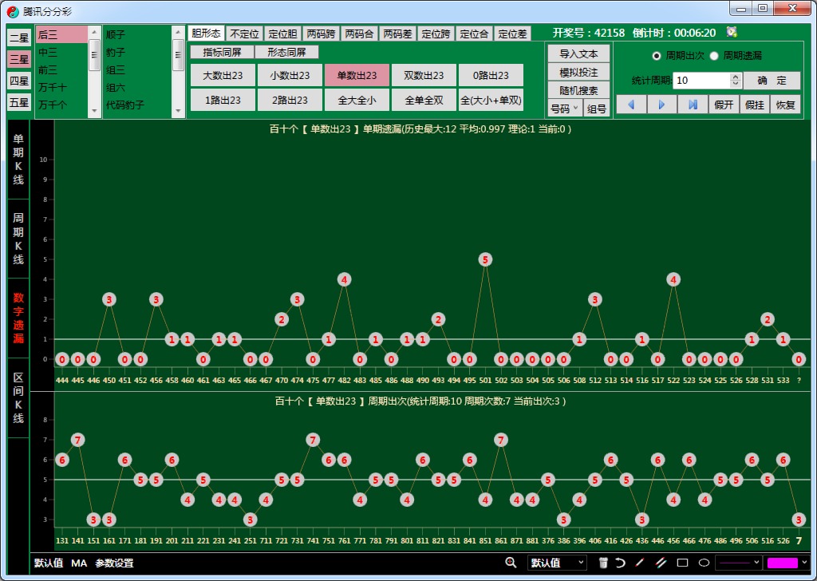Switch to the 周期K线 side tab
817x581 pixels.
[x=18, y=238]
